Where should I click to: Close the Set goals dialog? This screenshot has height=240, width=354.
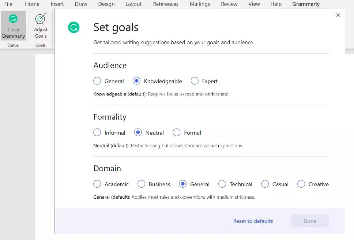click(338, 15)
